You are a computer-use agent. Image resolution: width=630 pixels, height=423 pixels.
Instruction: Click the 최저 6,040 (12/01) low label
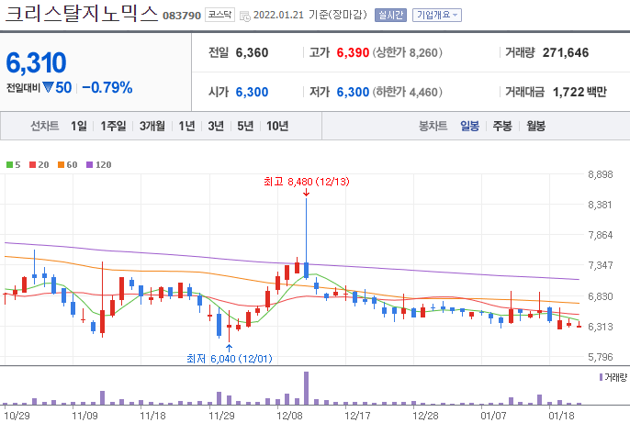pyautogui.click(x=230, y=359)
